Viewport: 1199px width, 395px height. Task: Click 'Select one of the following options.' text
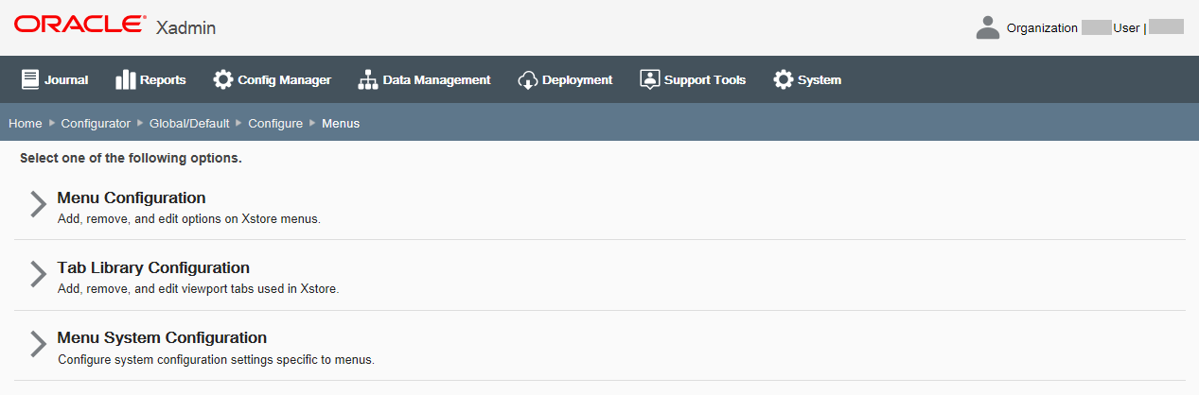(131, 159)
